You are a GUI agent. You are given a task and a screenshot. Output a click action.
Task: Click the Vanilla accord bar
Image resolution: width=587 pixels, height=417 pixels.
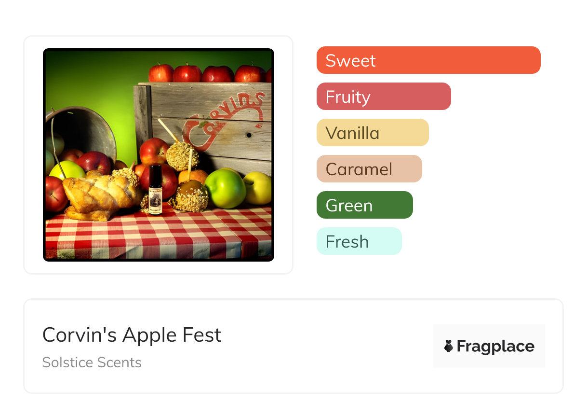click(x=372, y=133)
